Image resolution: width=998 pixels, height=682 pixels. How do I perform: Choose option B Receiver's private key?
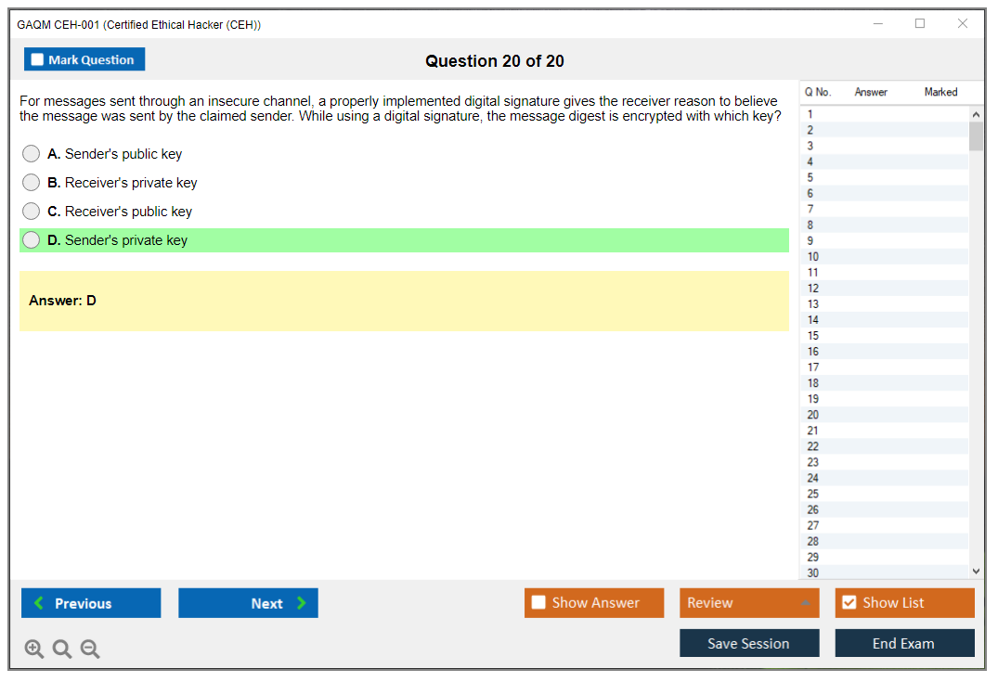click(32, 183)
